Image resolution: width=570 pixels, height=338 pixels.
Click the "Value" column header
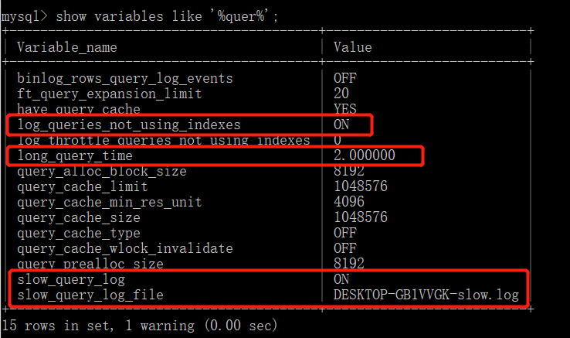353,47
